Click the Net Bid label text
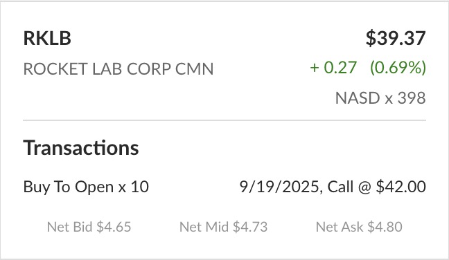The height and width of the screenshot is (260, 449). pyautogui.click(x=69, y=227)
